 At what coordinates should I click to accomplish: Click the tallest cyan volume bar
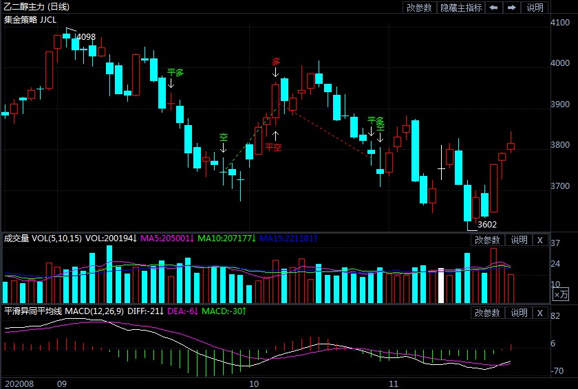109,274
